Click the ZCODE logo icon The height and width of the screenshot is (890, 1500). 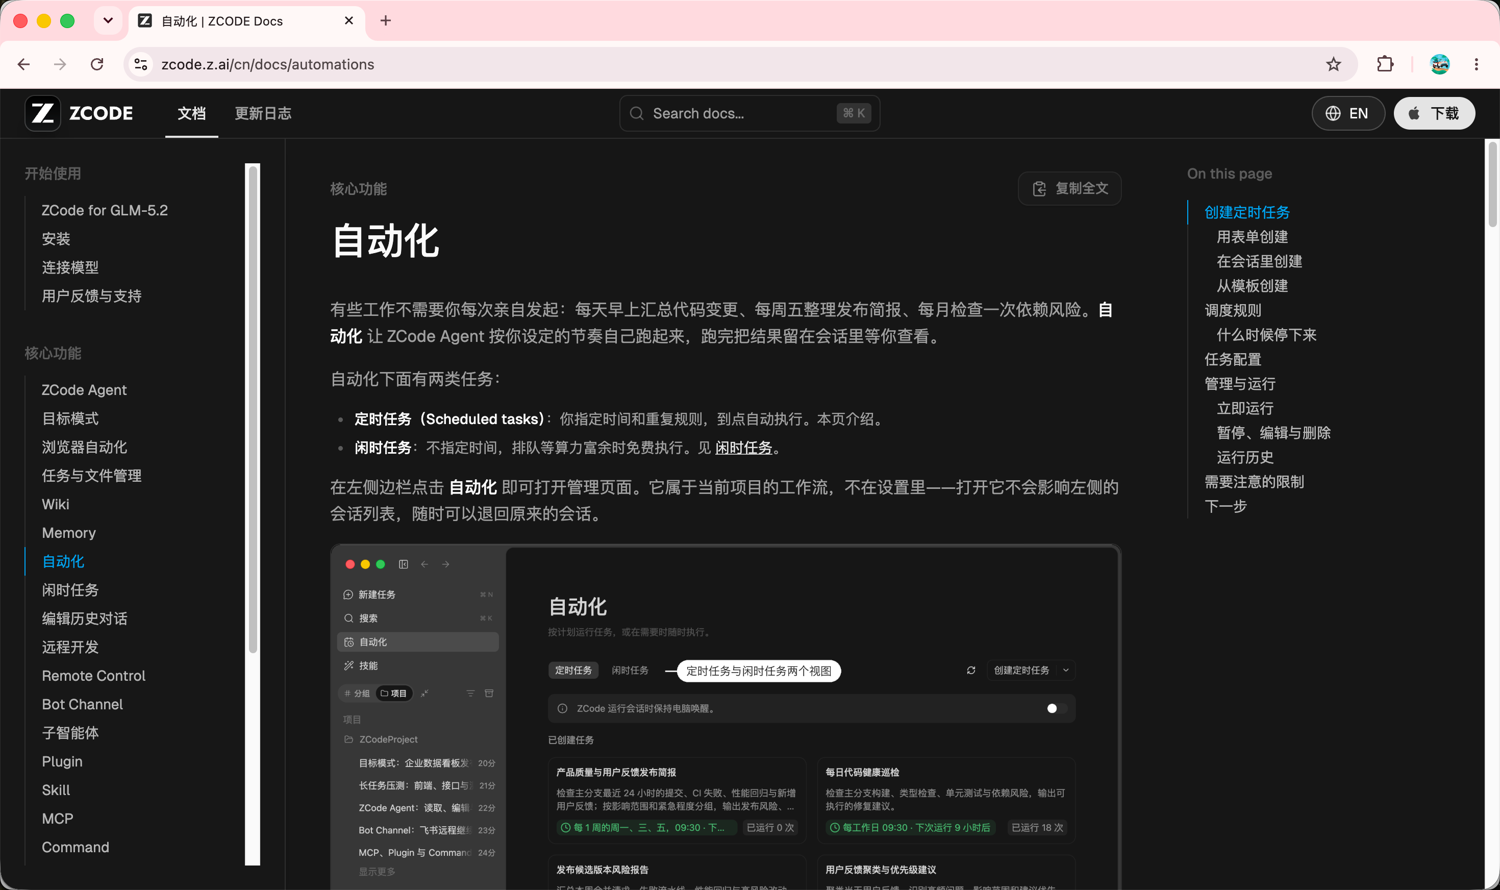42,113
